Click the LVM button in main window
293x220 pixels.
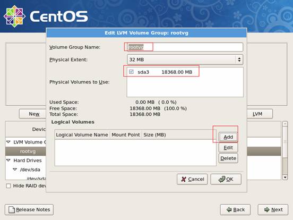click(260, 114)
